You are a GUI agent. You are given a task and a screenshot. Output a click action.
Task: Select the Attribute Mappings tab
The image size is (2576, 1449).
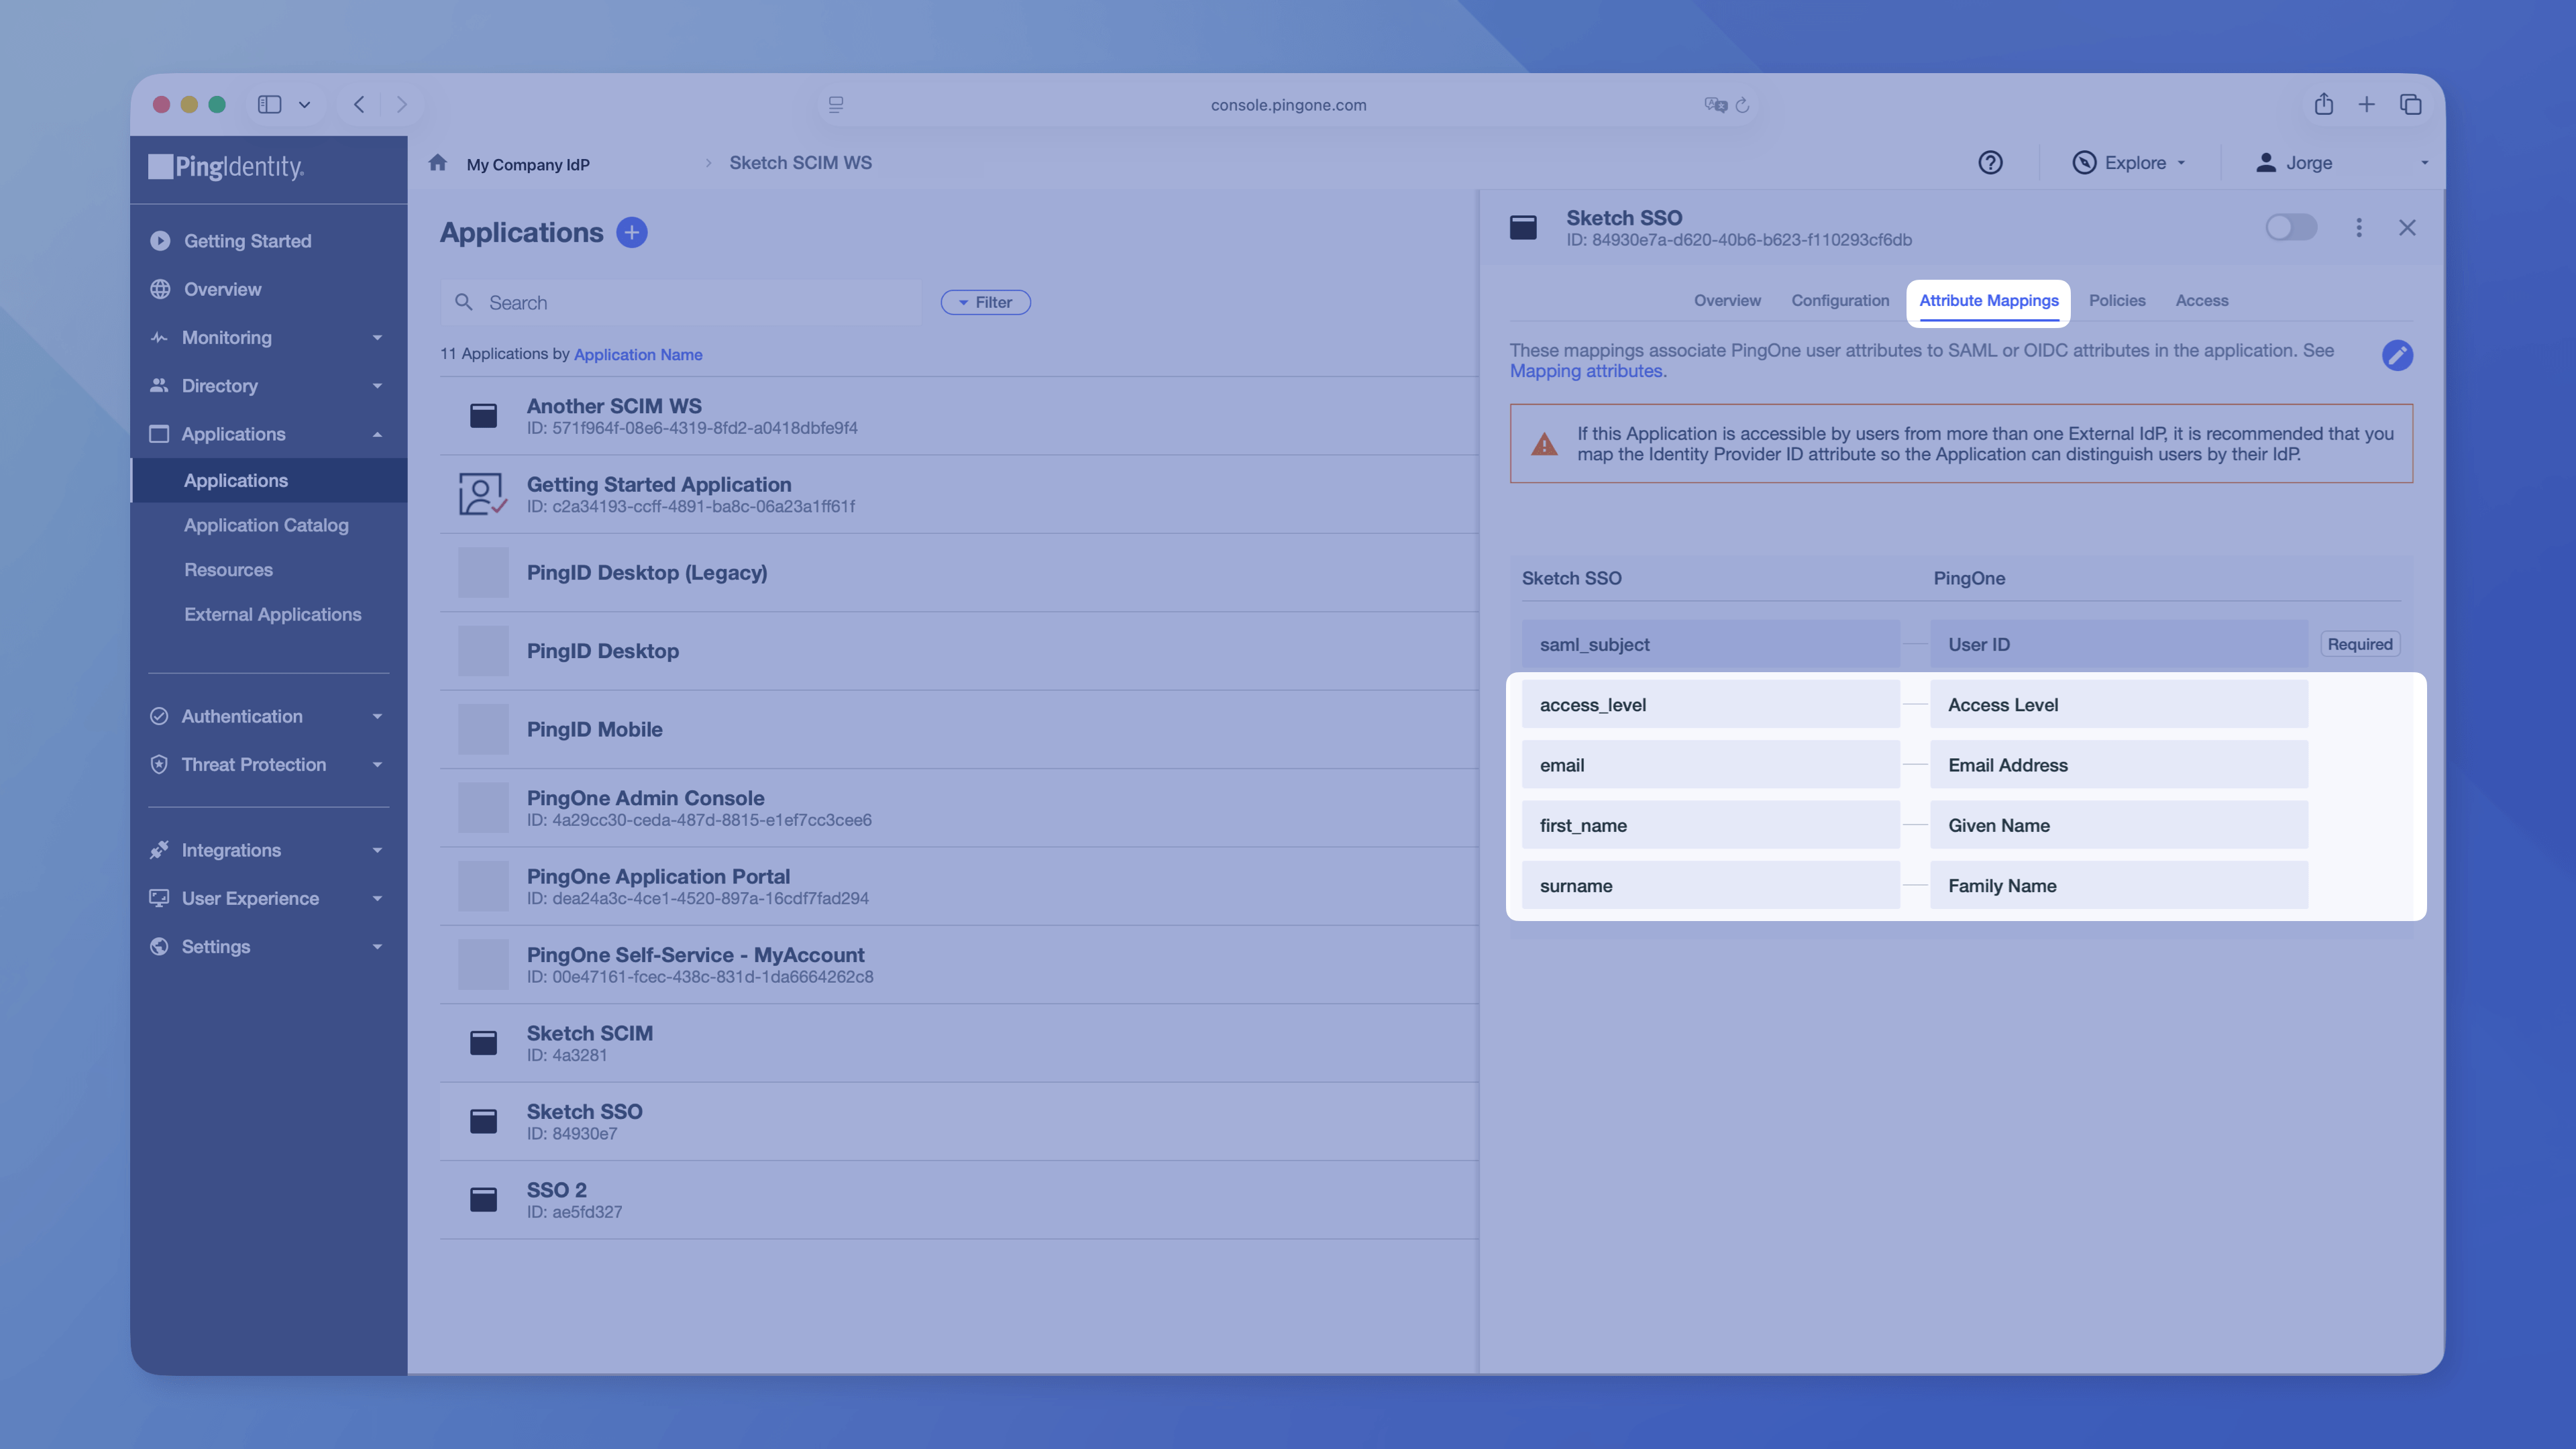(x=1988, y=301)
